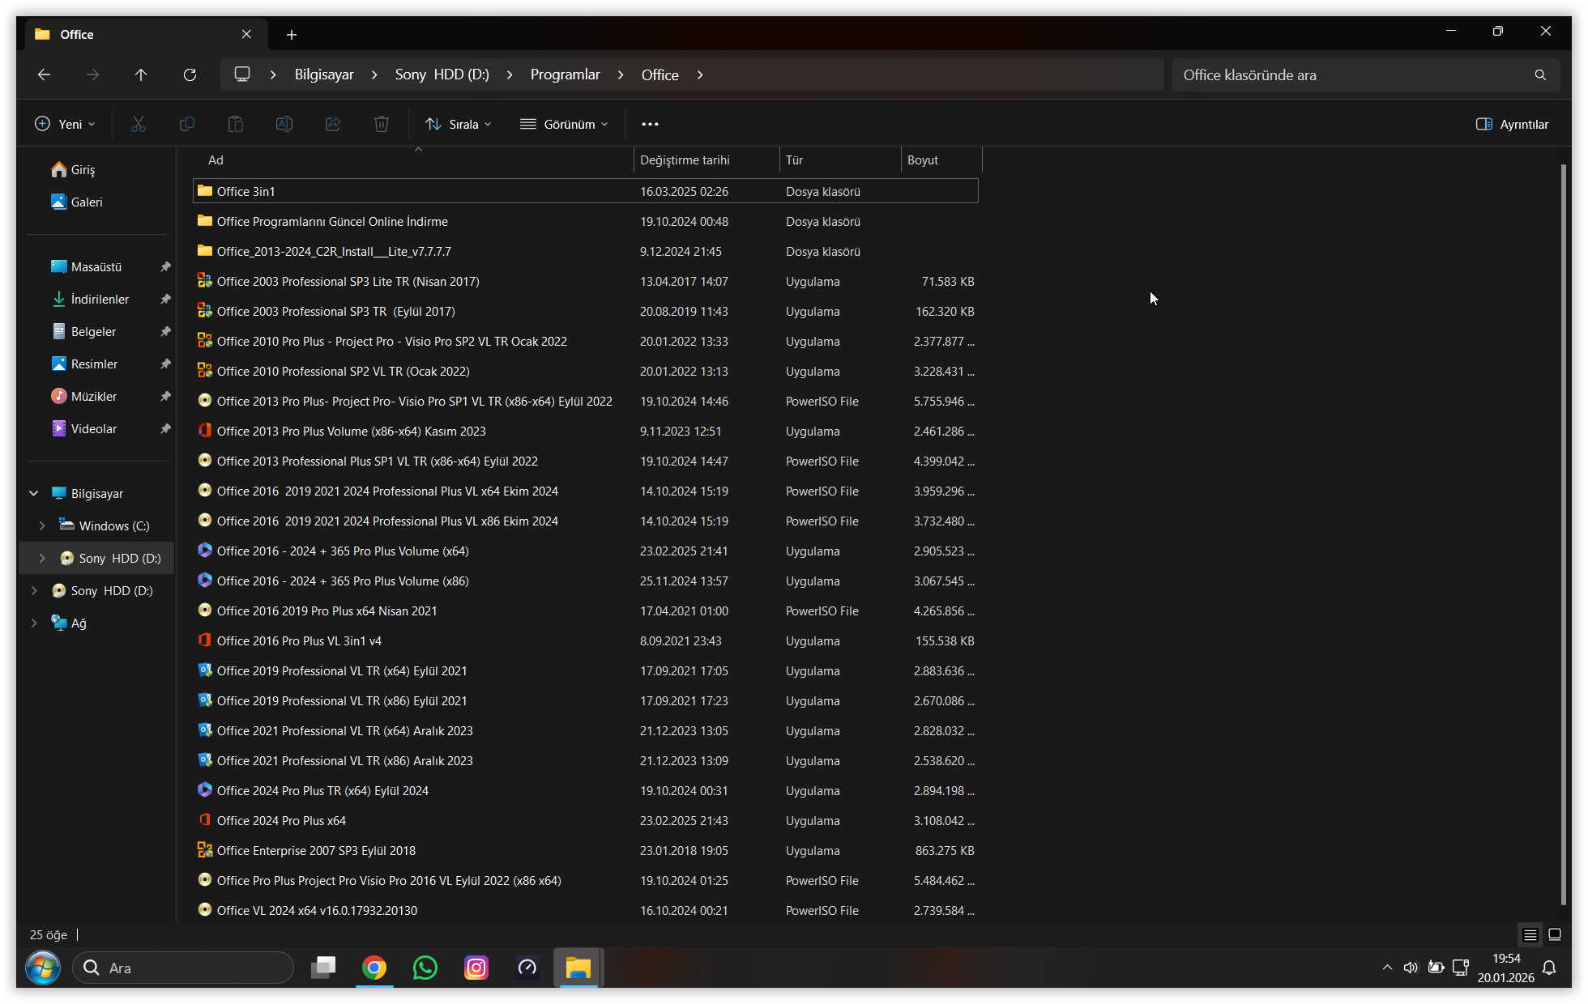Sort by the Tür column header
The image size is (1588, 1004).
click(x=840, y=160)
